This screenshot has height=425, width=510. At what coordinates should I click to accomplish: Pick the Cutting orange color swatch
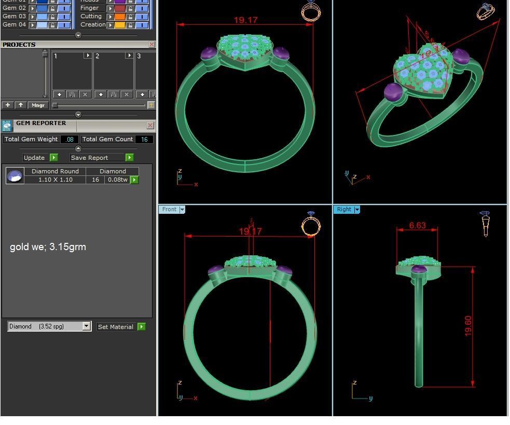[120, 17]
